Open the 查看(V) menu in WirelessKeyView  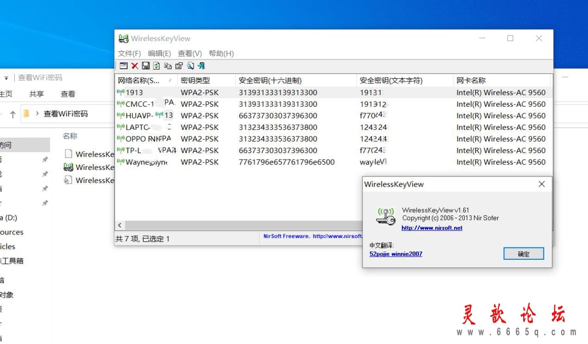[x=190, y=53]
